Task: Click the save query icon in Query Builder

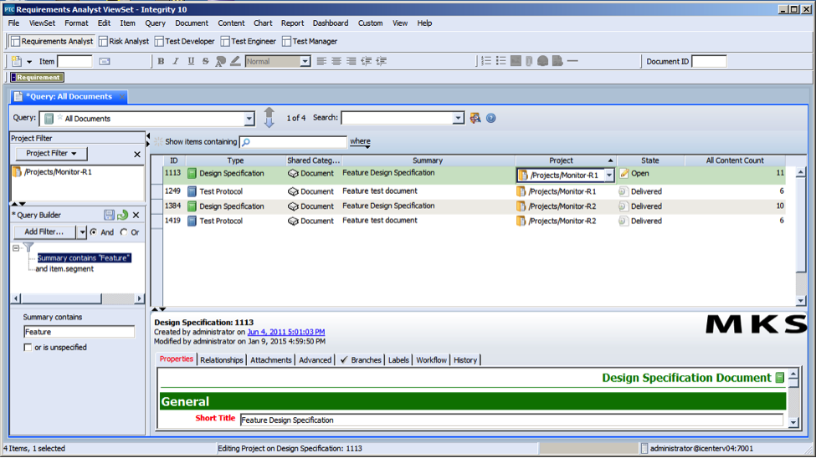Action: pos(109,215)
